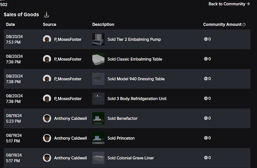Click the Benefactor casket thumbnail
Viewport: 257px width, 168px height.
[98, 118]
